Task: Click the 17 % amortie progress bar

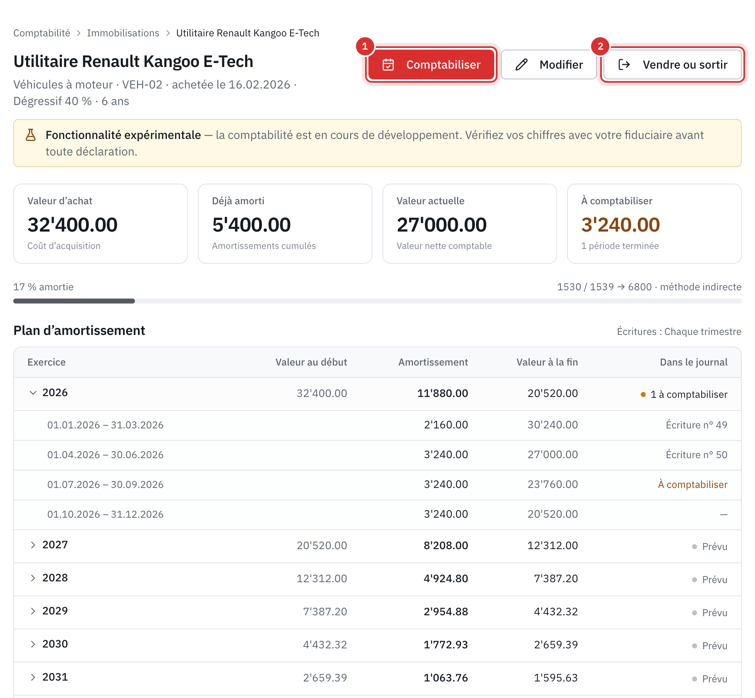Action: pyautogui.click(x=377, y=301)
